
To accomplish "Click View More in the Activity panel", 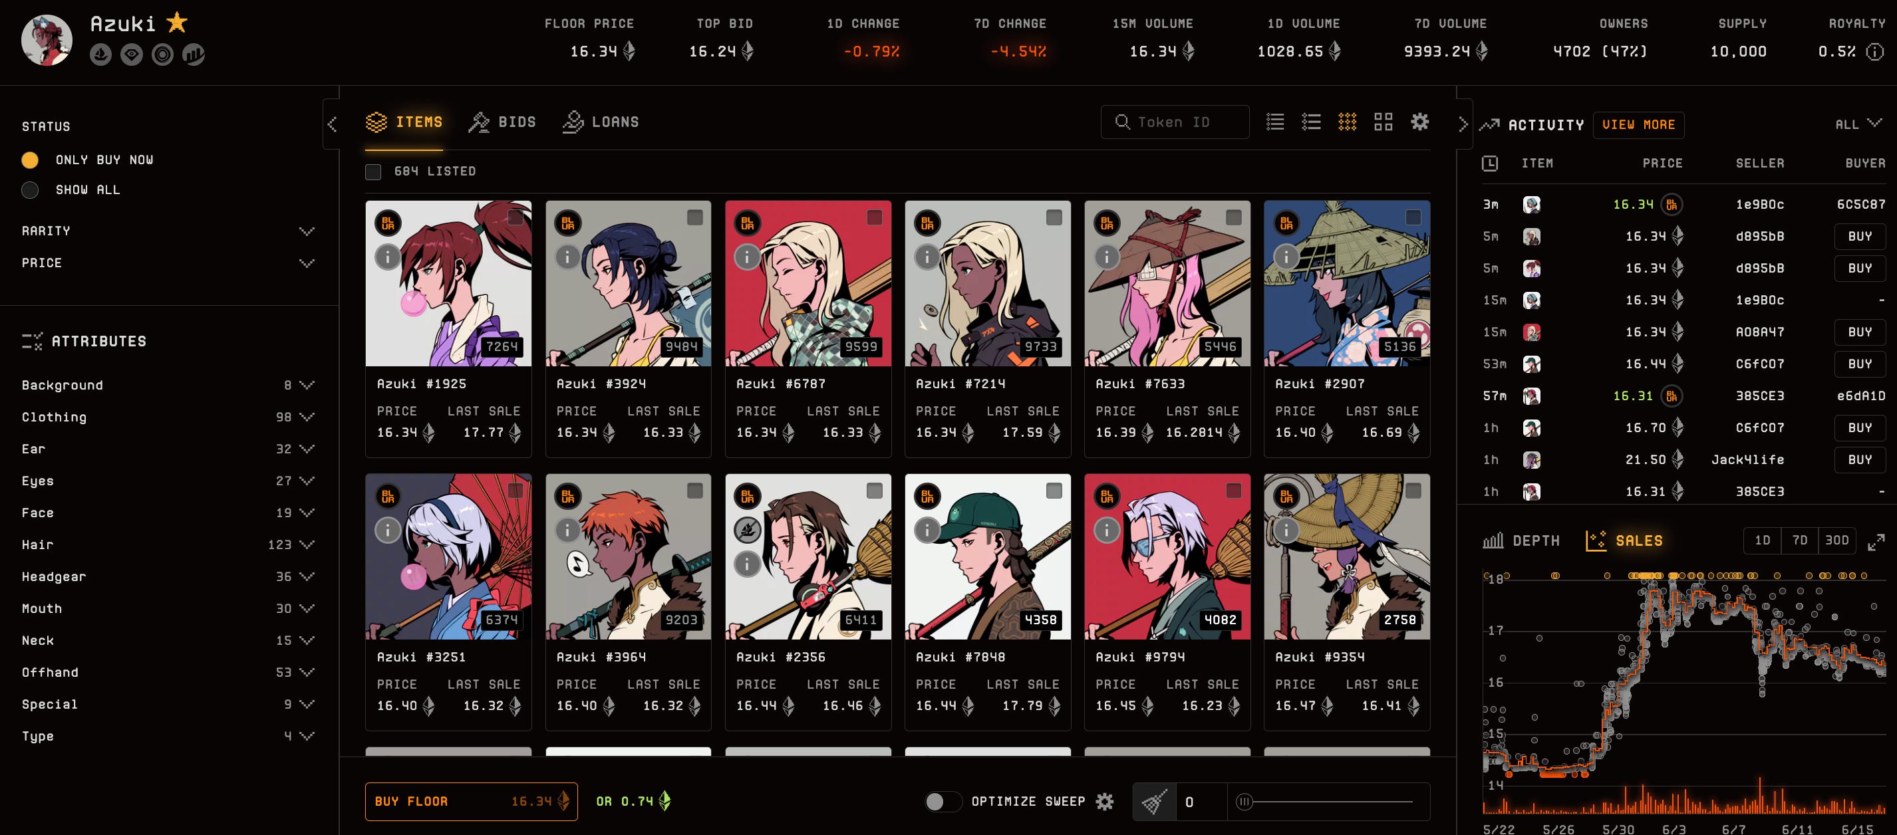I will pyautogui.click(x=1638, y=124).
